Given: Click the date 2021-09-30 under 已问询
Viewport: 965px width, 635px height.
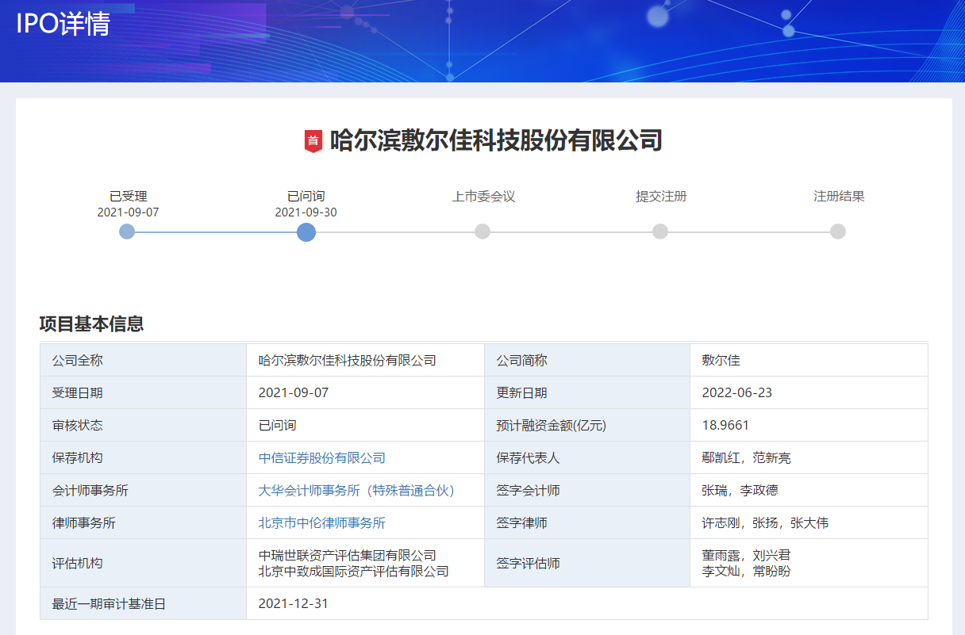Looking at the screenshot, I should tap(306, 212).
